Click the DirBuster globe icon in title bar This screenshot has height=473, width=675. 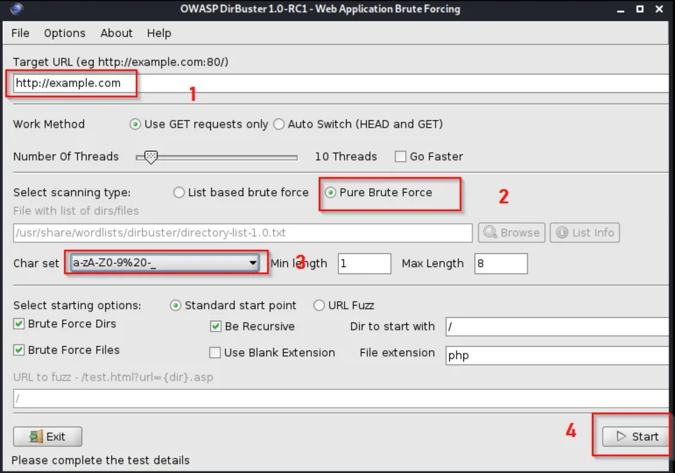pos(16,8)
